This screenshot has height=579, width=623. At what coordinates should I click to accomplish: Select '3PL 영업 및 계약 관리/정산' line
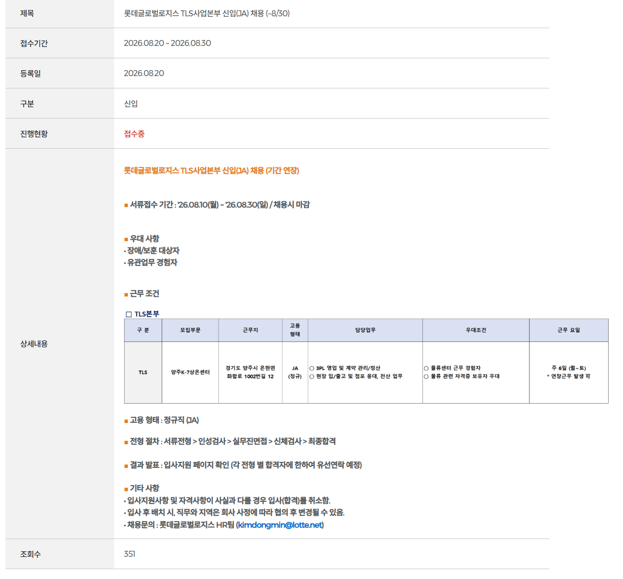pos(345,368)
